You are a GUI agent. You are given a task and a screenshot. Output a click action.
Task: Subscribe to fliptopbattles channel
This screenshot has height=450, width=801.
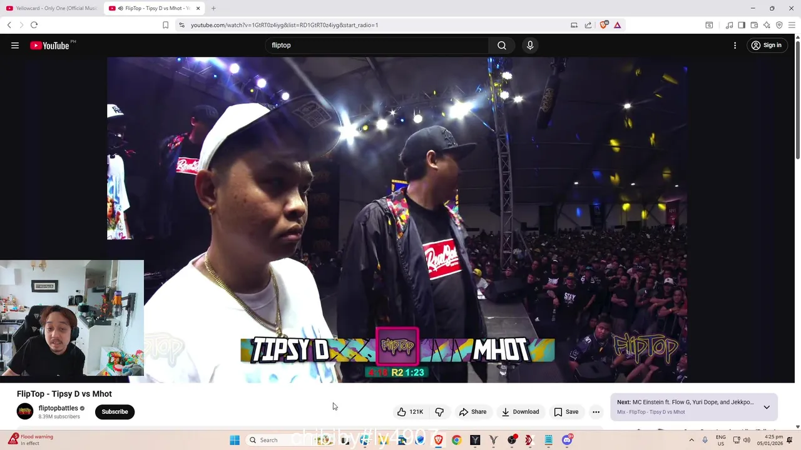tap(115, 411)
